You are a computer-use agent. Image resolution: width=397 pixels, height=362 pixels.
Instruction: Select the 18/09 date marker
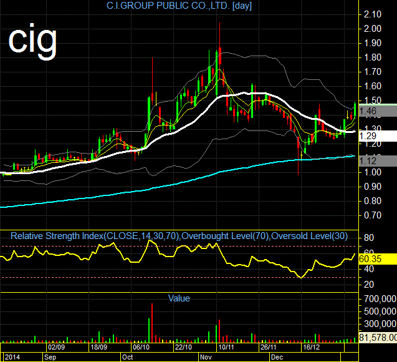coord(98,347)
